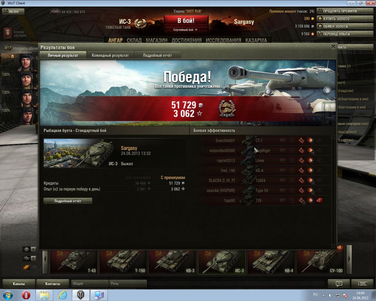This screenshot has width=376, height=301.
Task: Click the mastery badge medal in victory banner
Action: click(227, 108)
